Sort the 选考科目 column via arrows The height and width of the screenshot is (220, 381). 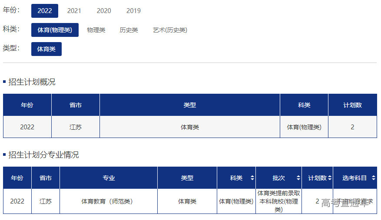[373, 178]
